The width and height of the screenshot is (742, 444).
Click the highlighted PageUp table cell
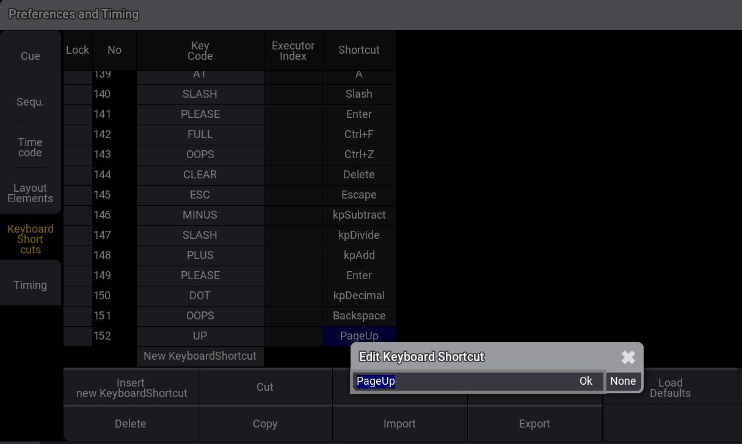pos(359,336)
